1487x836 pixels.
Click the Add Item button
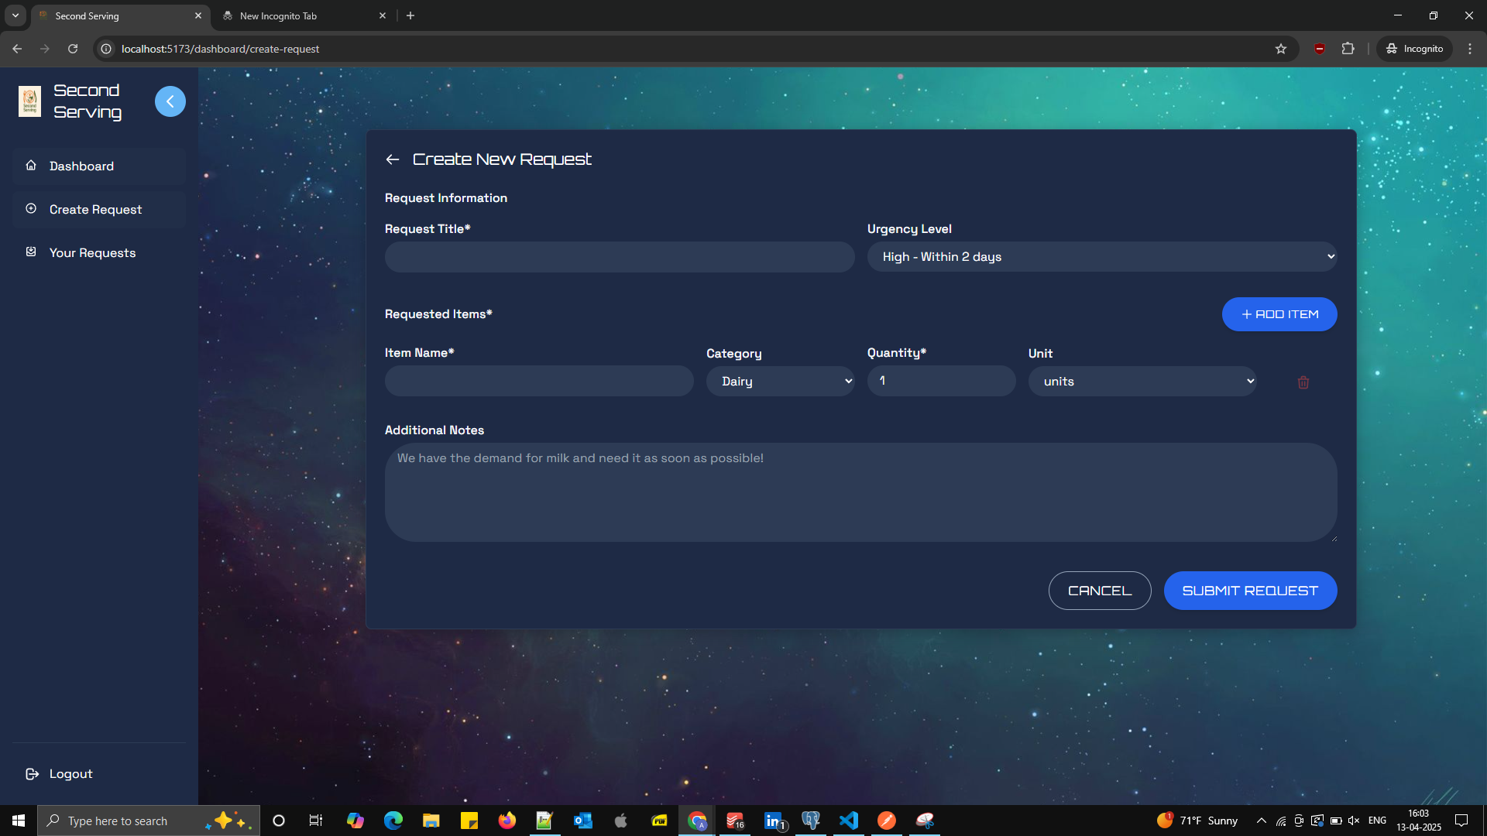(x=1279, y=314)
